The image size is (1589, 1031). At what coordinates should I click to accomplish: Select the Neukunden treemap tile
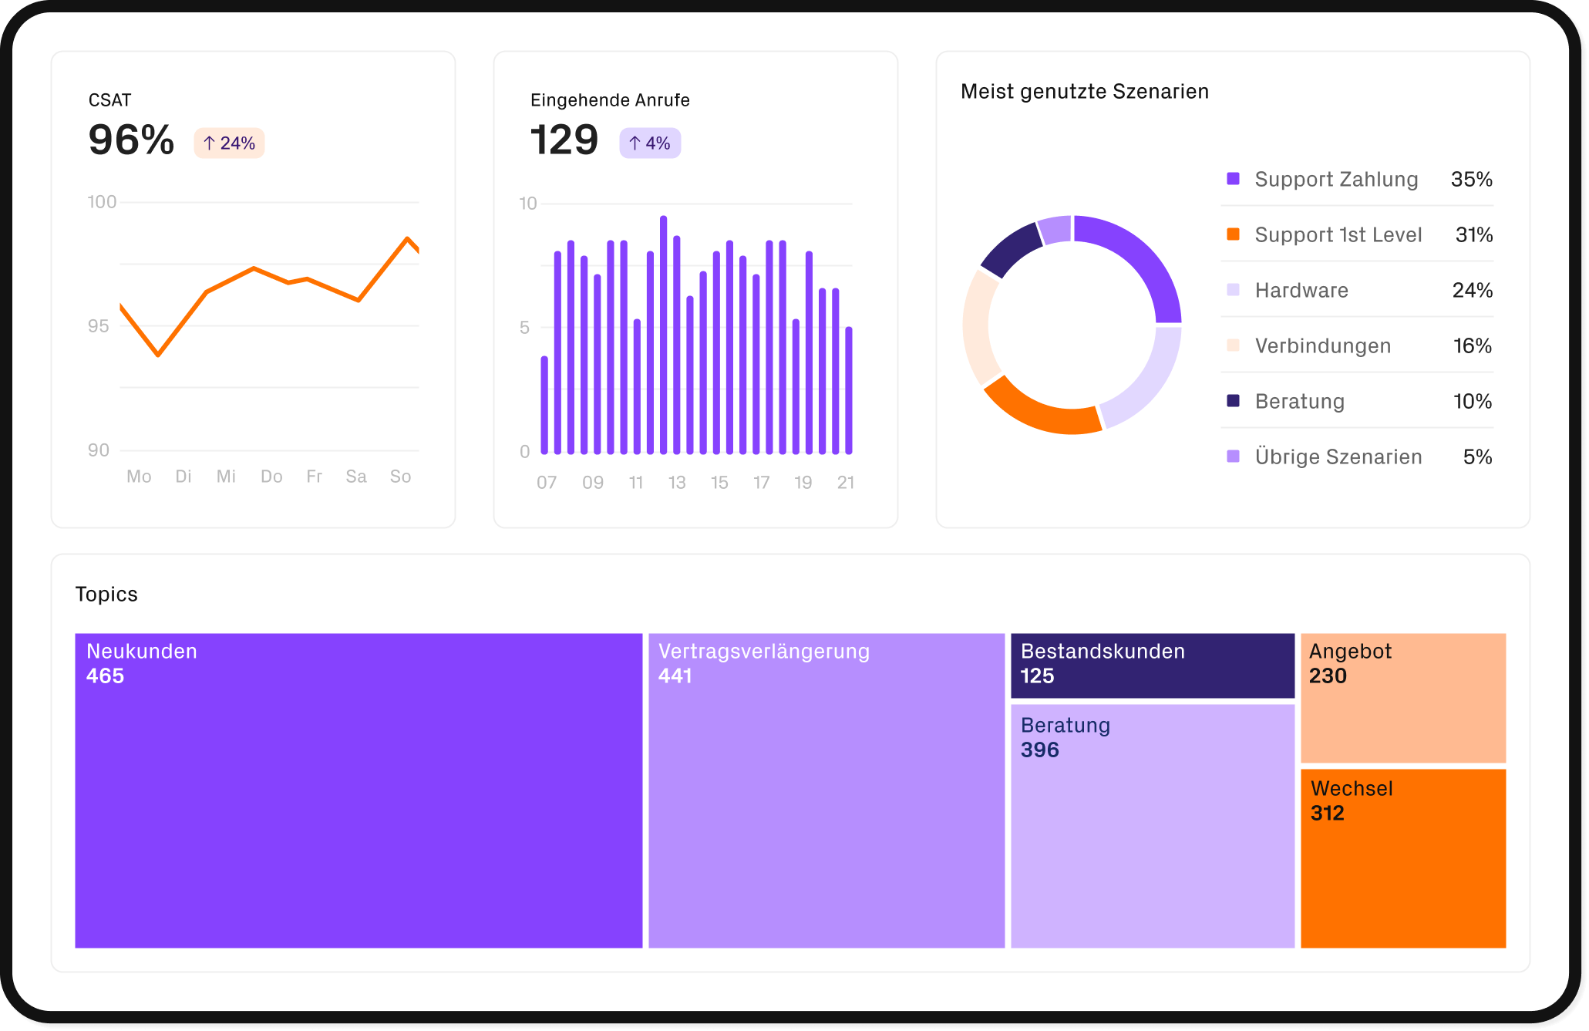pos(359,790)
